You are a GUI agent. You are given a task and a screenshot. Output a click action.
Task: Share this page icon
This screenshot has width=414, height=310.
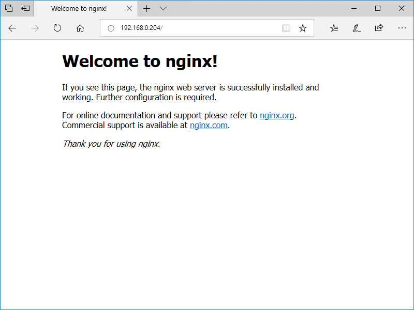point(379,28)
